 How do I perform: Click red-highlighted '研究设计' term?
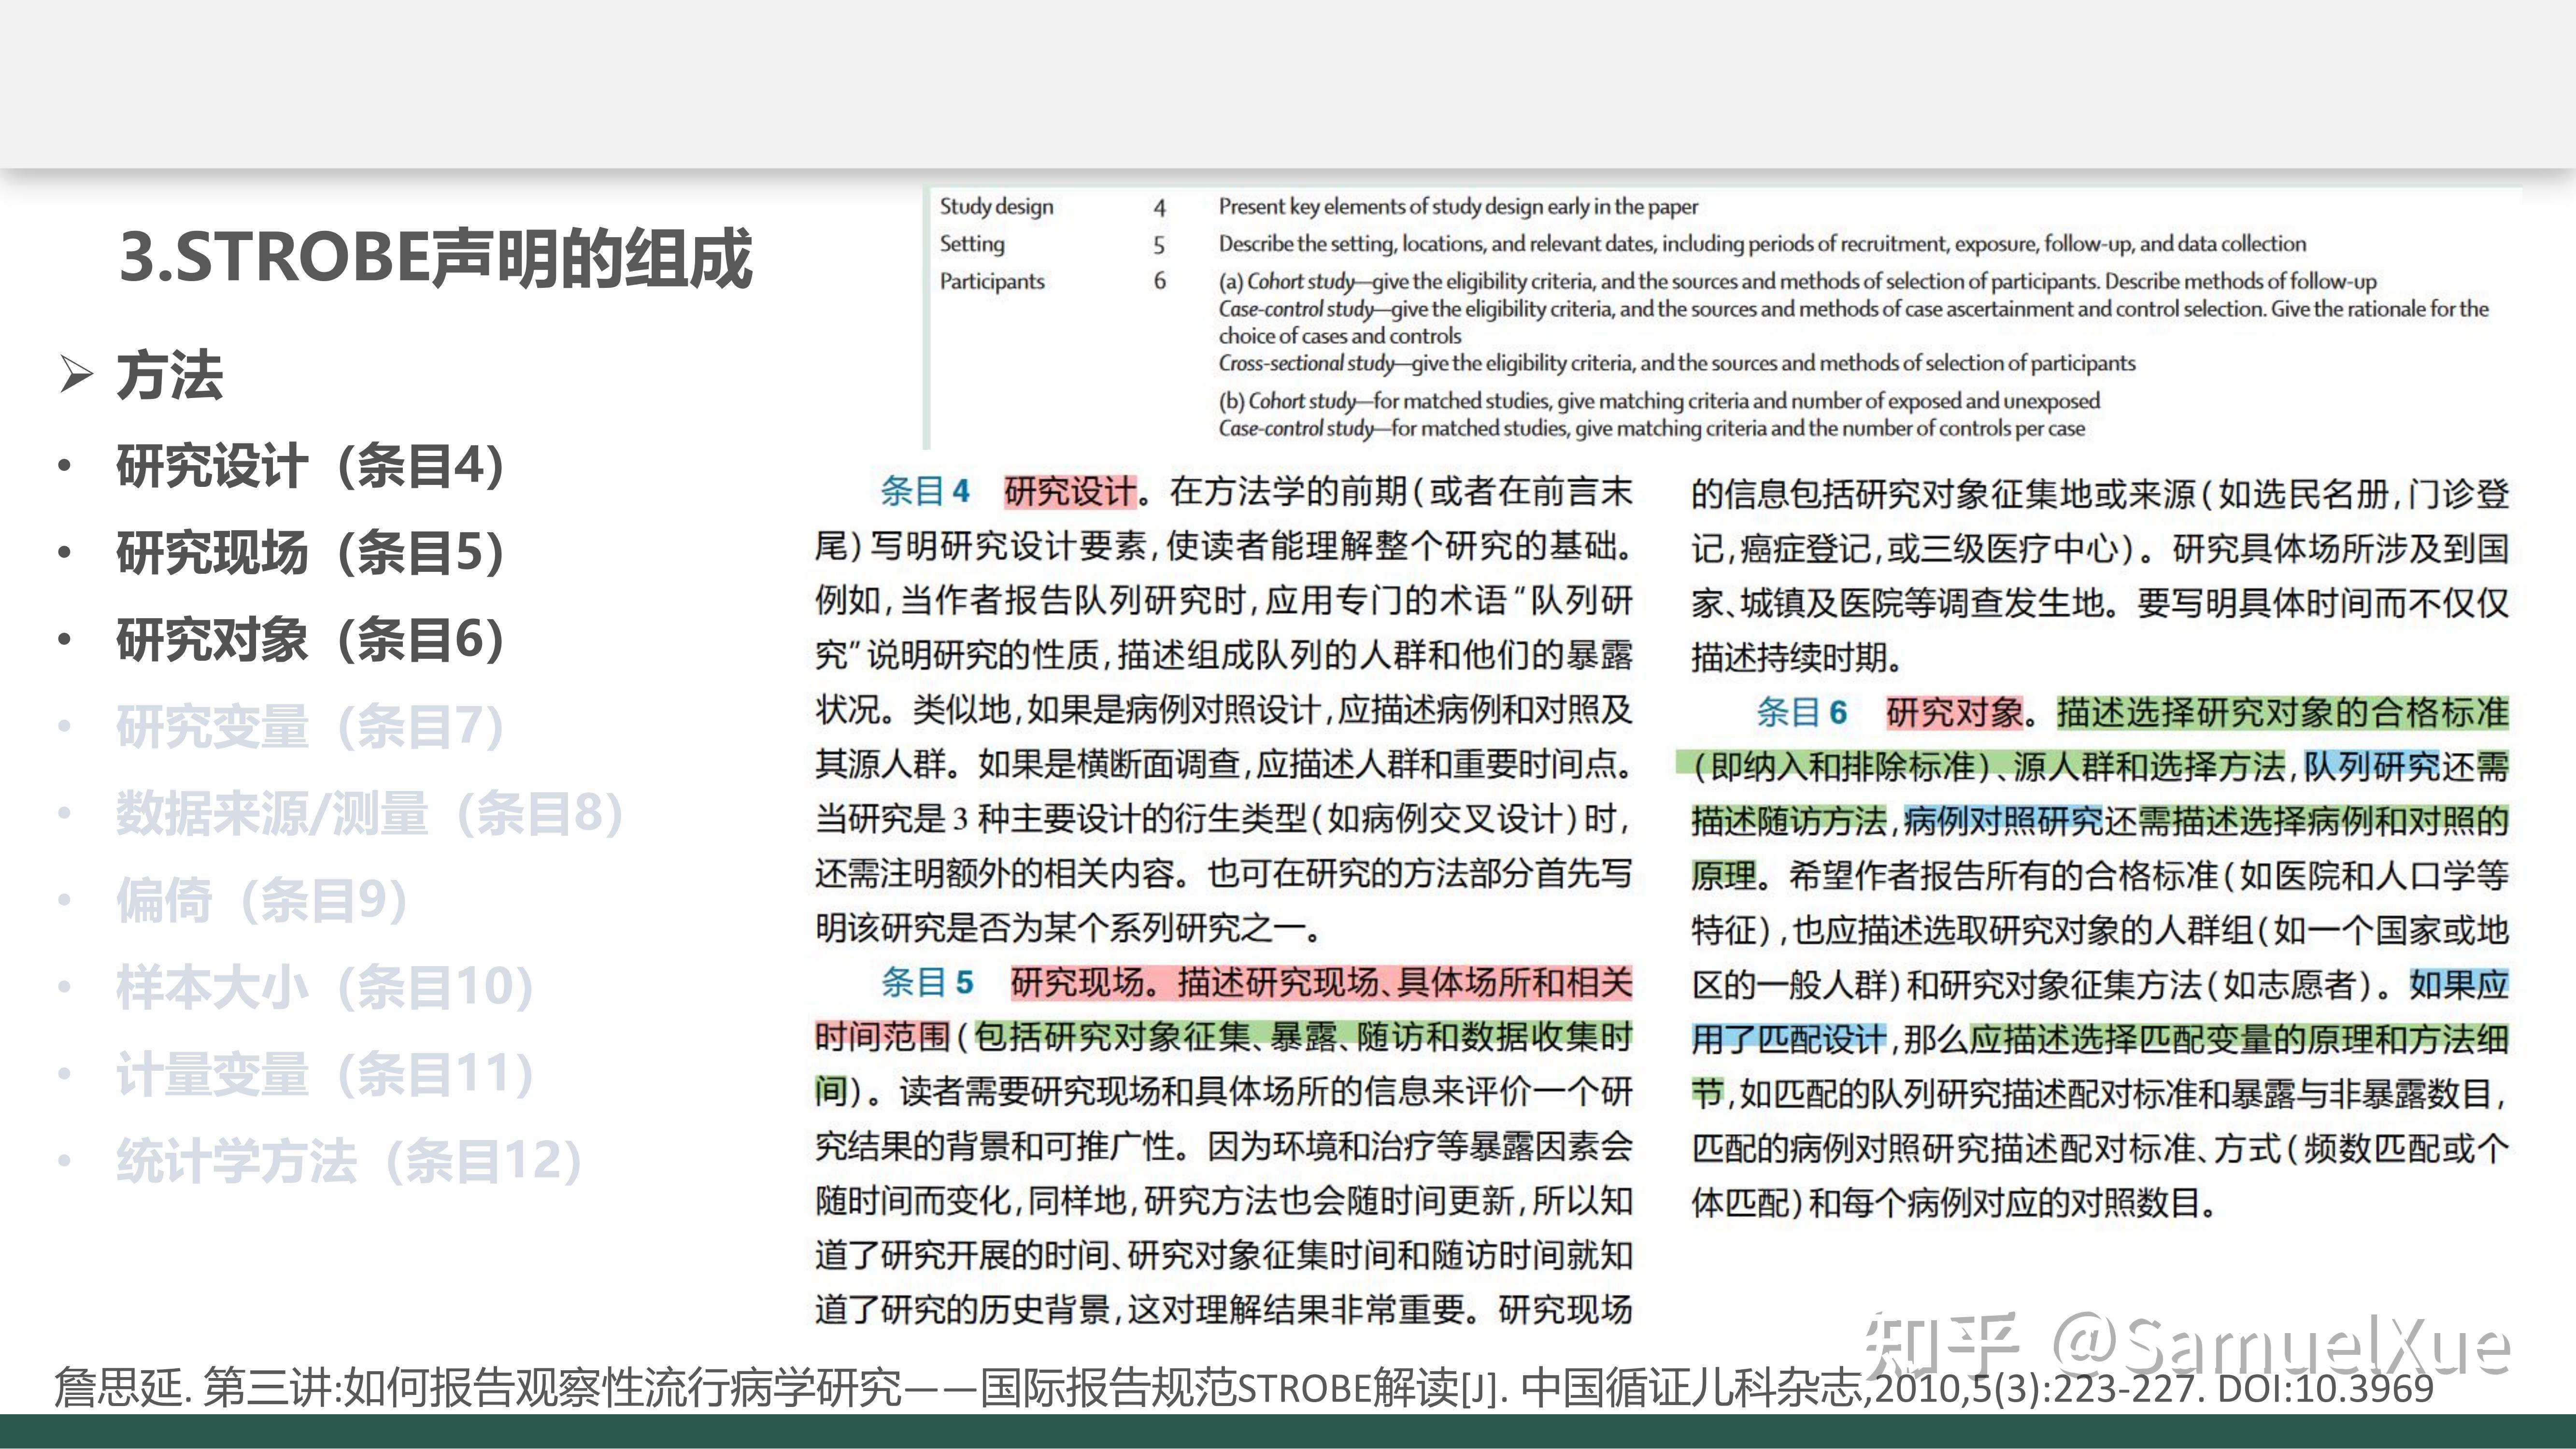click(x=1070, y=491)
